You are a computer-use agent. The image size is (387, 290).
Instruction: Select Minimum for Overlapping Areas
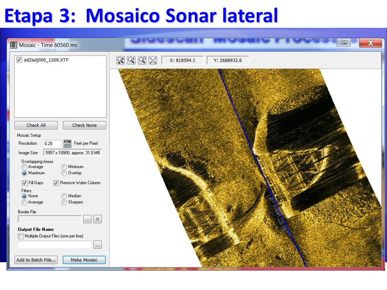[64, 167]
